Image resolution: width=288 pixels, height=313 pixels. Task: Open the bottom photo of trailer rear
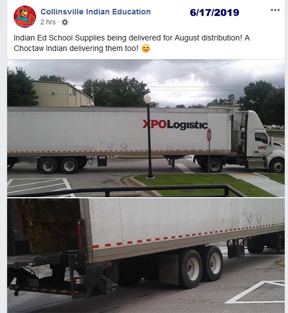146,256
